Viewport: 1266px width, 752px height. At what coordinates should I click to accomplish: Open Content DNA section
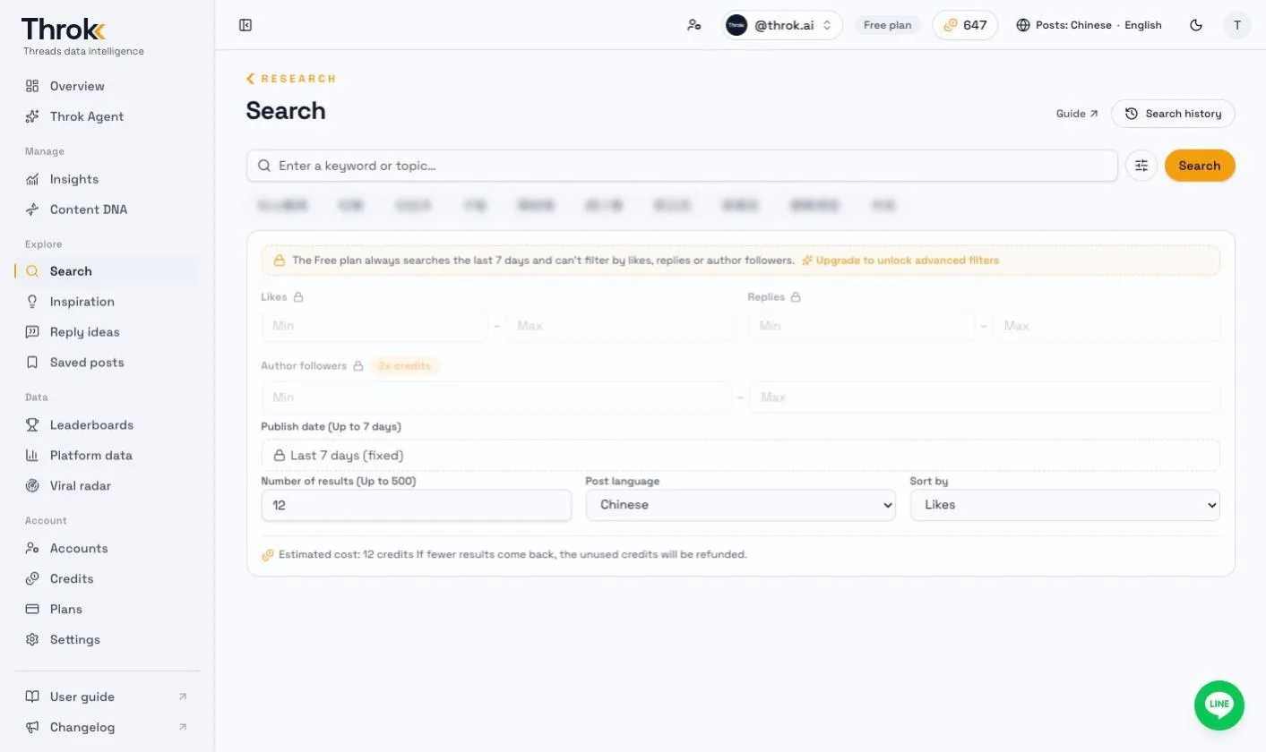[108, 209]
